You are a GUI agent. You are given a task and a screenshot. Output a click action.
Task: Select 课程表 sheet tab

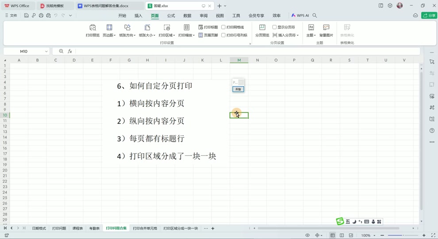(x=78, y=228)
